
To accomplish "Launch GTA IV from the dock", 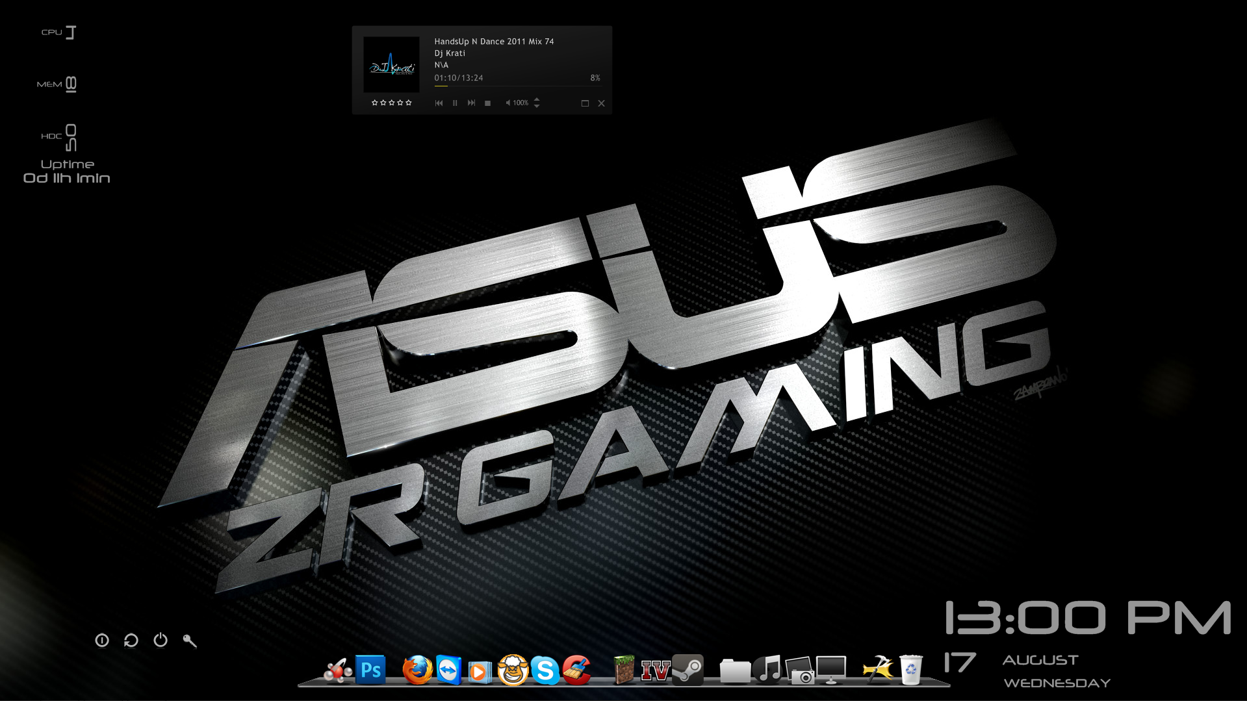I will pyautogui.click(x=655, y=670).
